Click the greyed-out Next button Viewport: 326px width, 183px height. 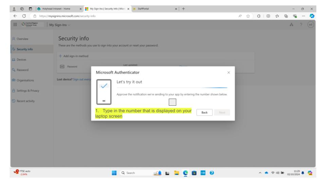tap(222, 113)
